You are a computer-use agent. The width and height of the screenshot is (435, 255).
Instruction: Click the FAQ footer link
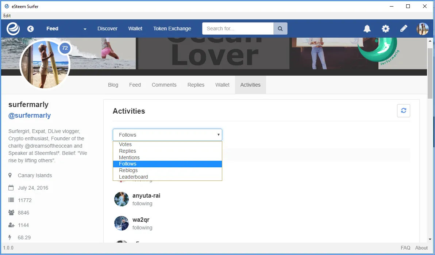(x=405, y=248)
